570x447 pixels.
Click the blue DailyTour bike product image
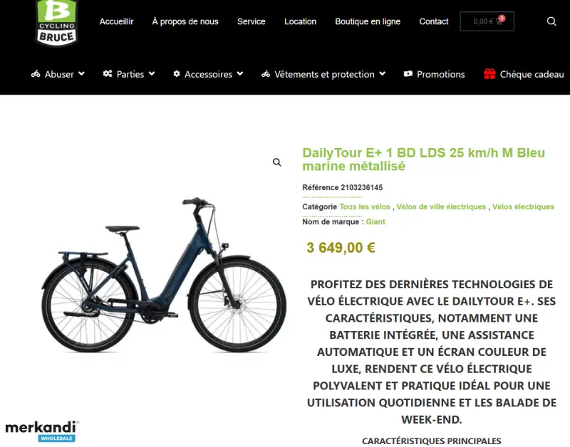(x=163, y=275)
